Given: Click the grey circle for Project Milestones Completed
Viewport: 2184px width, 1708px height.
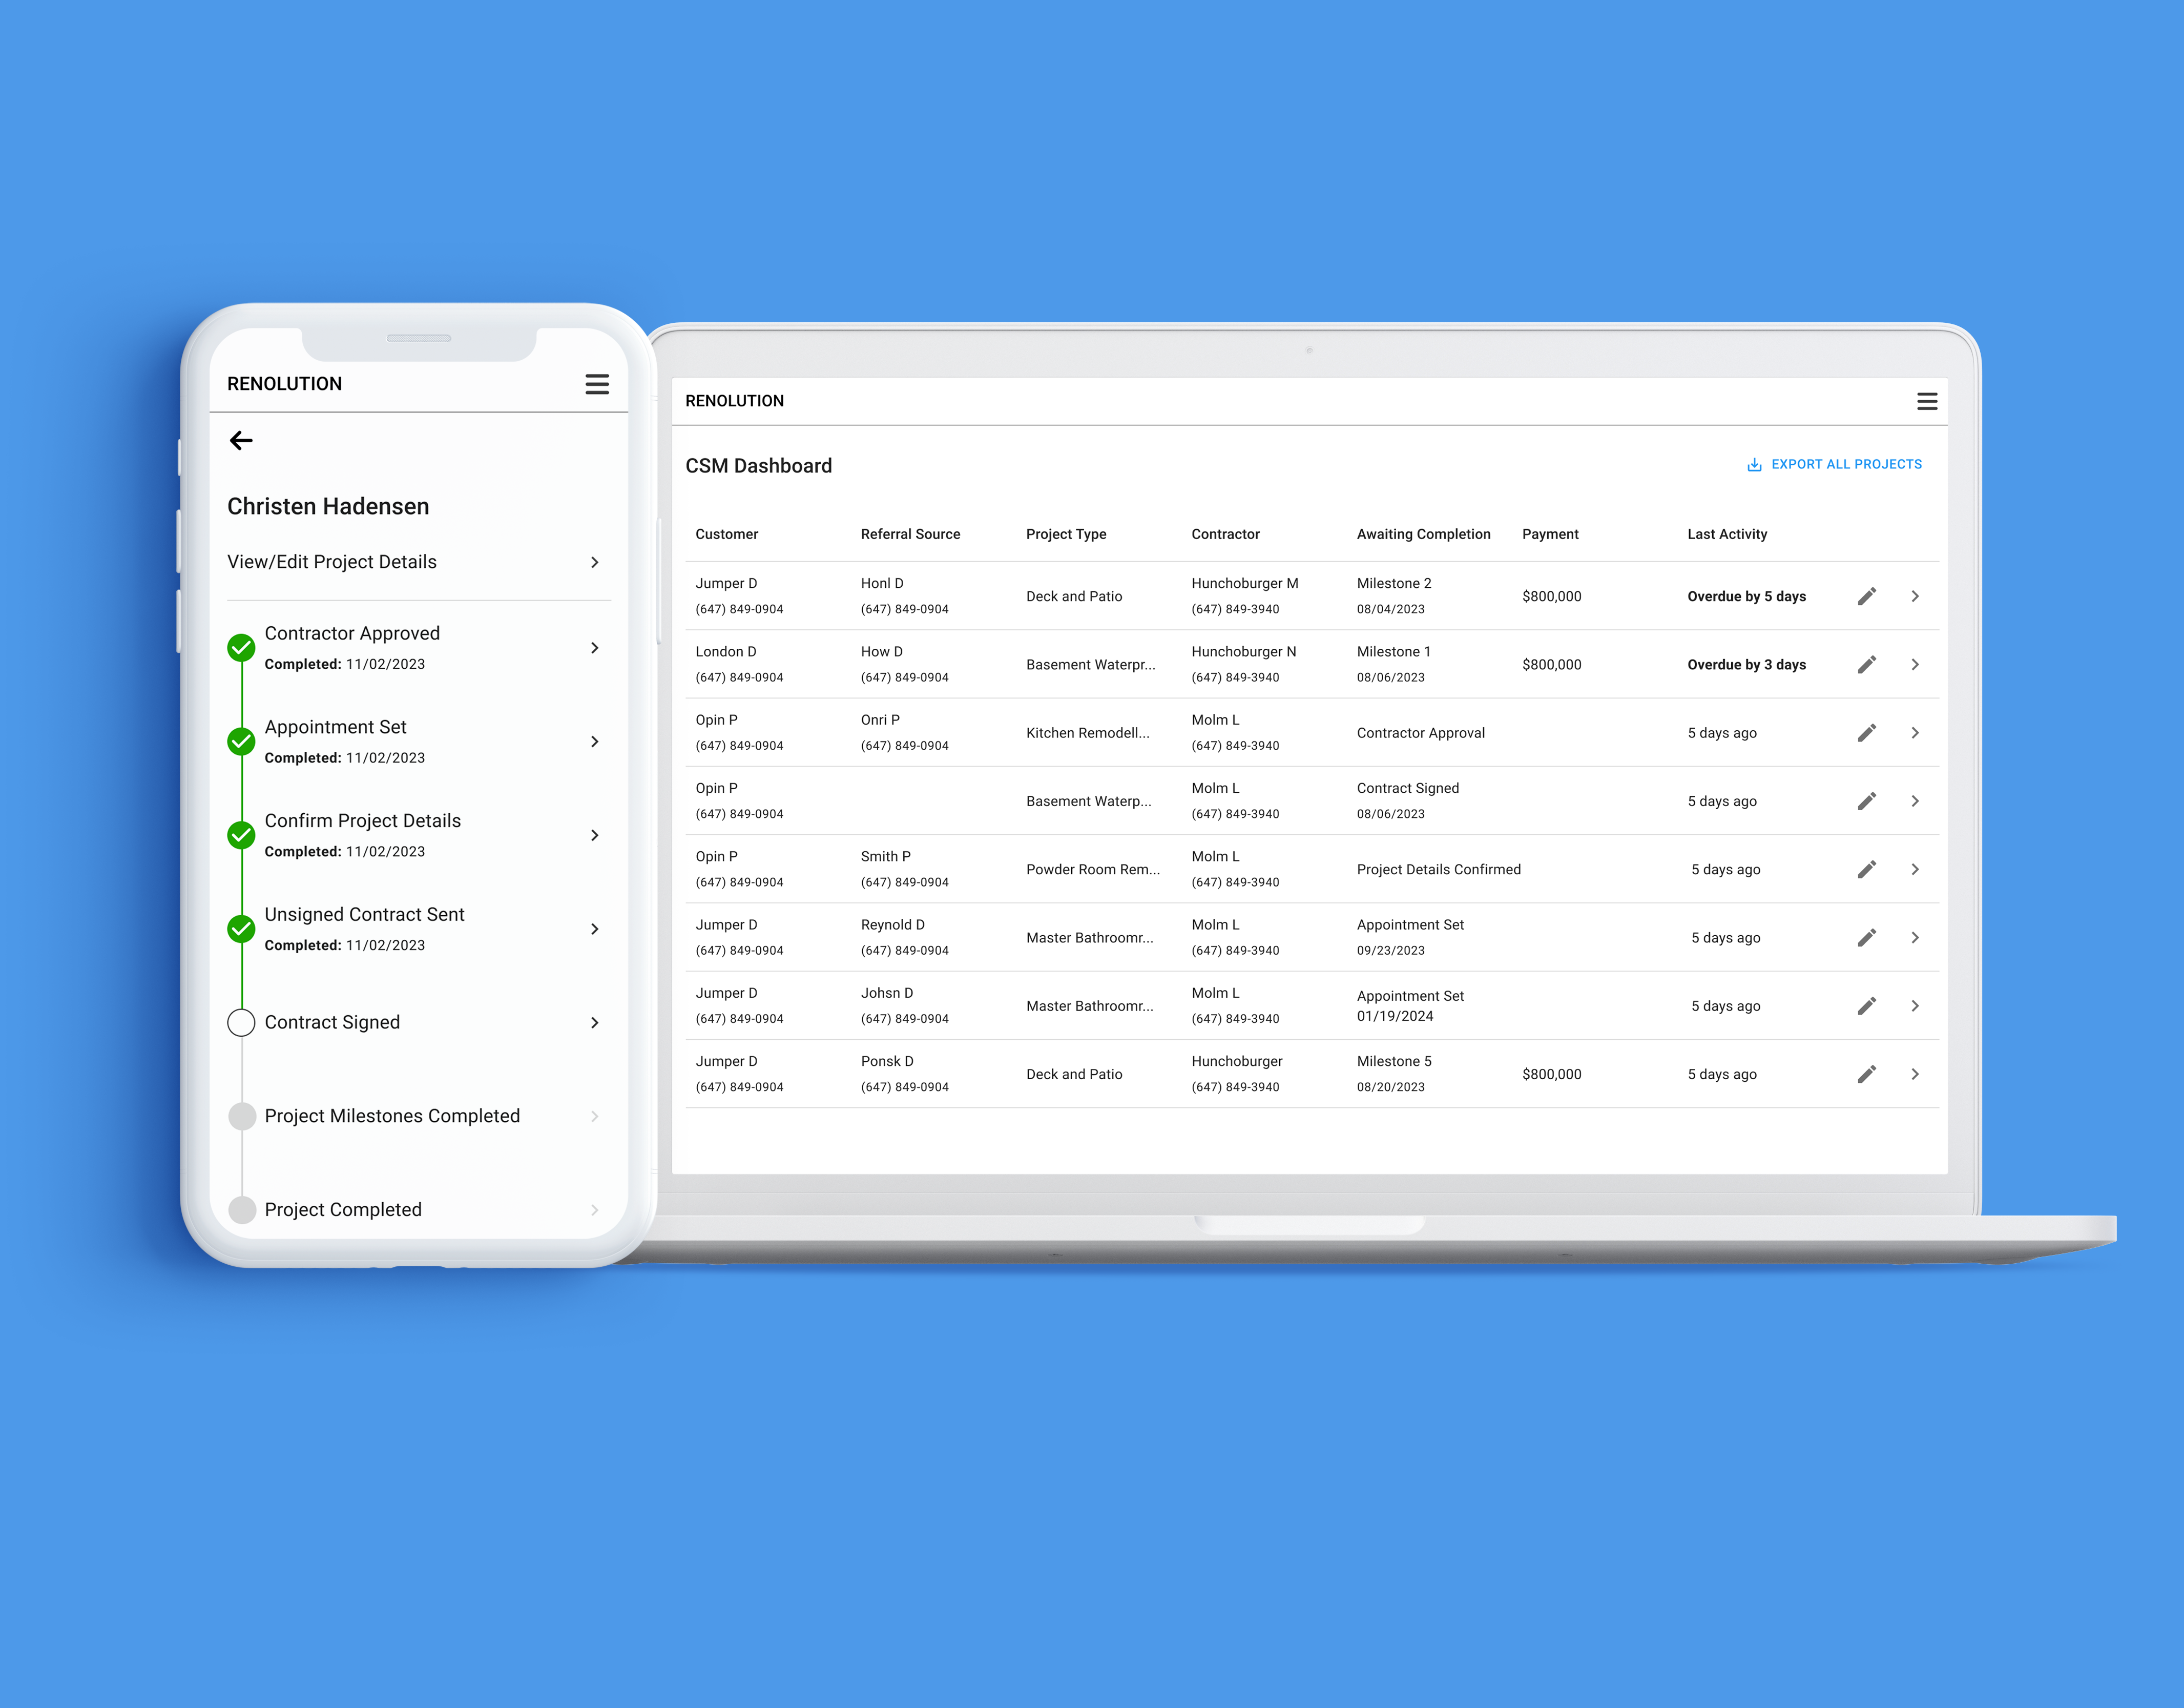Looking at the screenshot, I should click(241, 1116).
